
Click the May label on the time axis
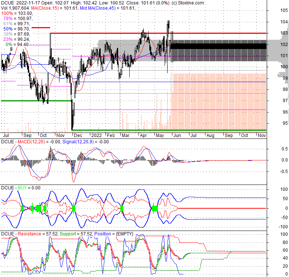pos(160,136)
